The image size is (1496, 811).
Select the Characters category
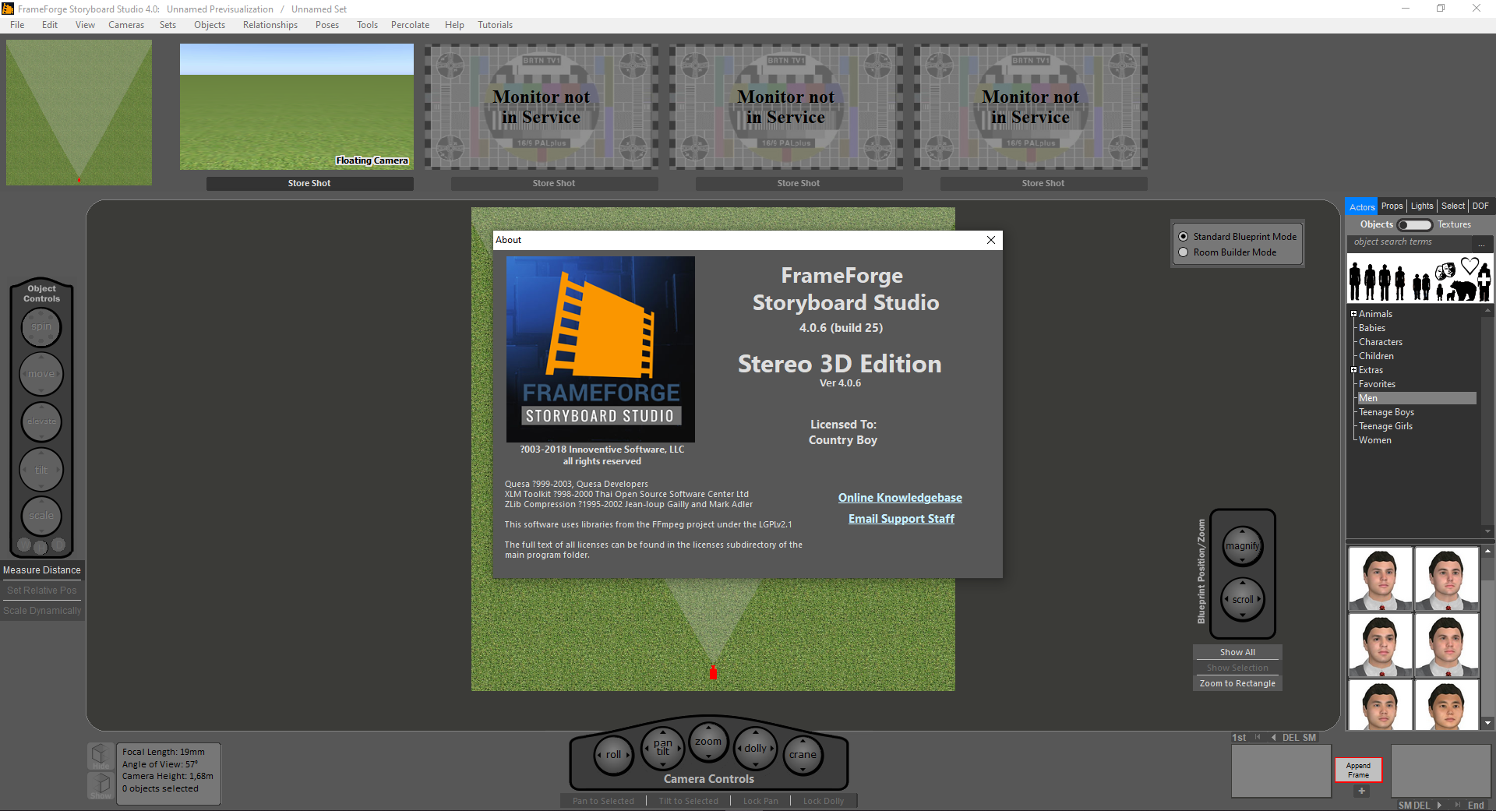(x=1381, y=342)
